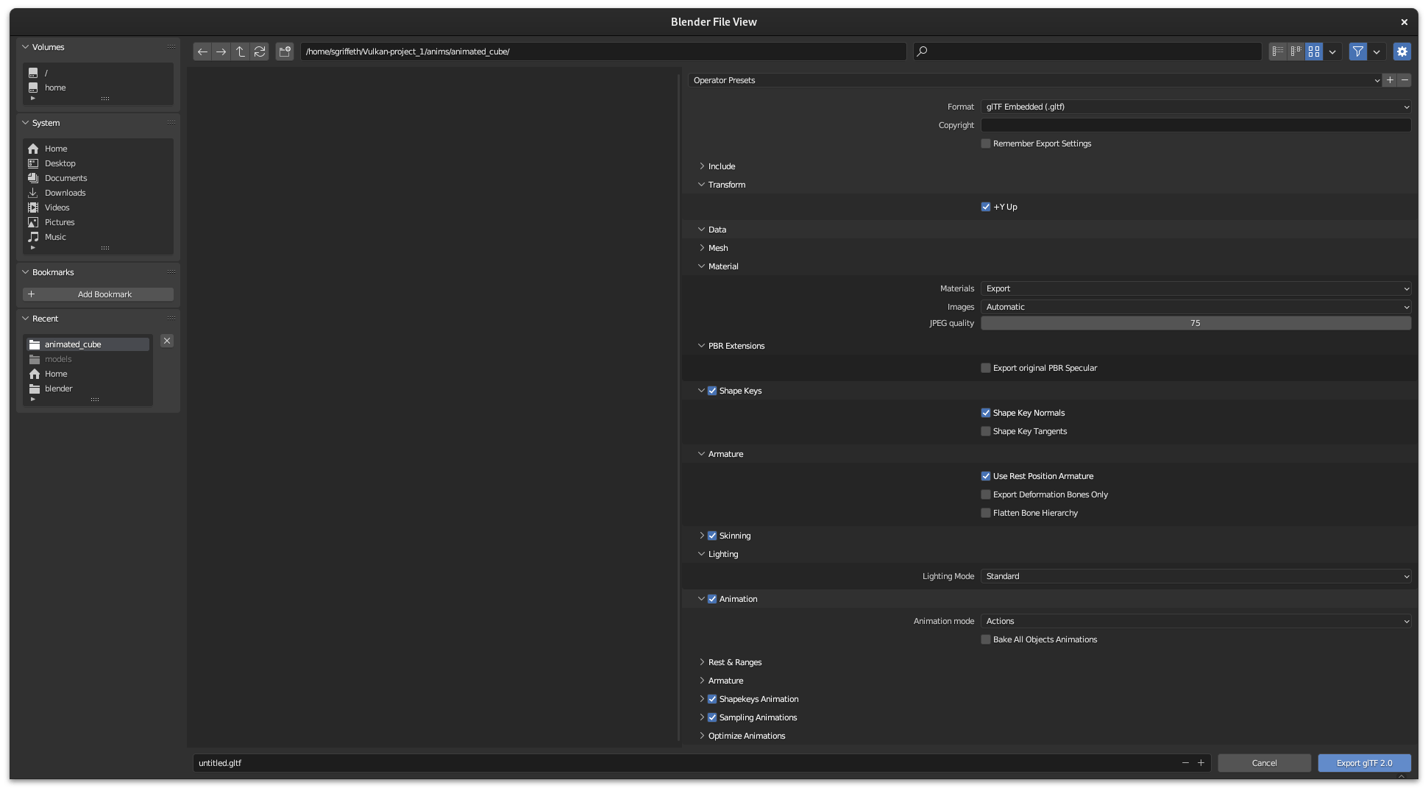This screenshot has width=1428, height=791.
Task: Disable the Use Rest Position Armature checkbox
Action: tap(986, 476)
